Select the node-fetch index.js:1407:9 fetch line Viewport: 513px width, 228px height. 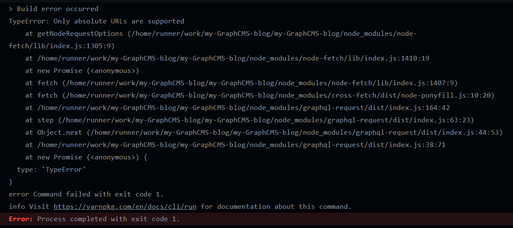[241, 83]
